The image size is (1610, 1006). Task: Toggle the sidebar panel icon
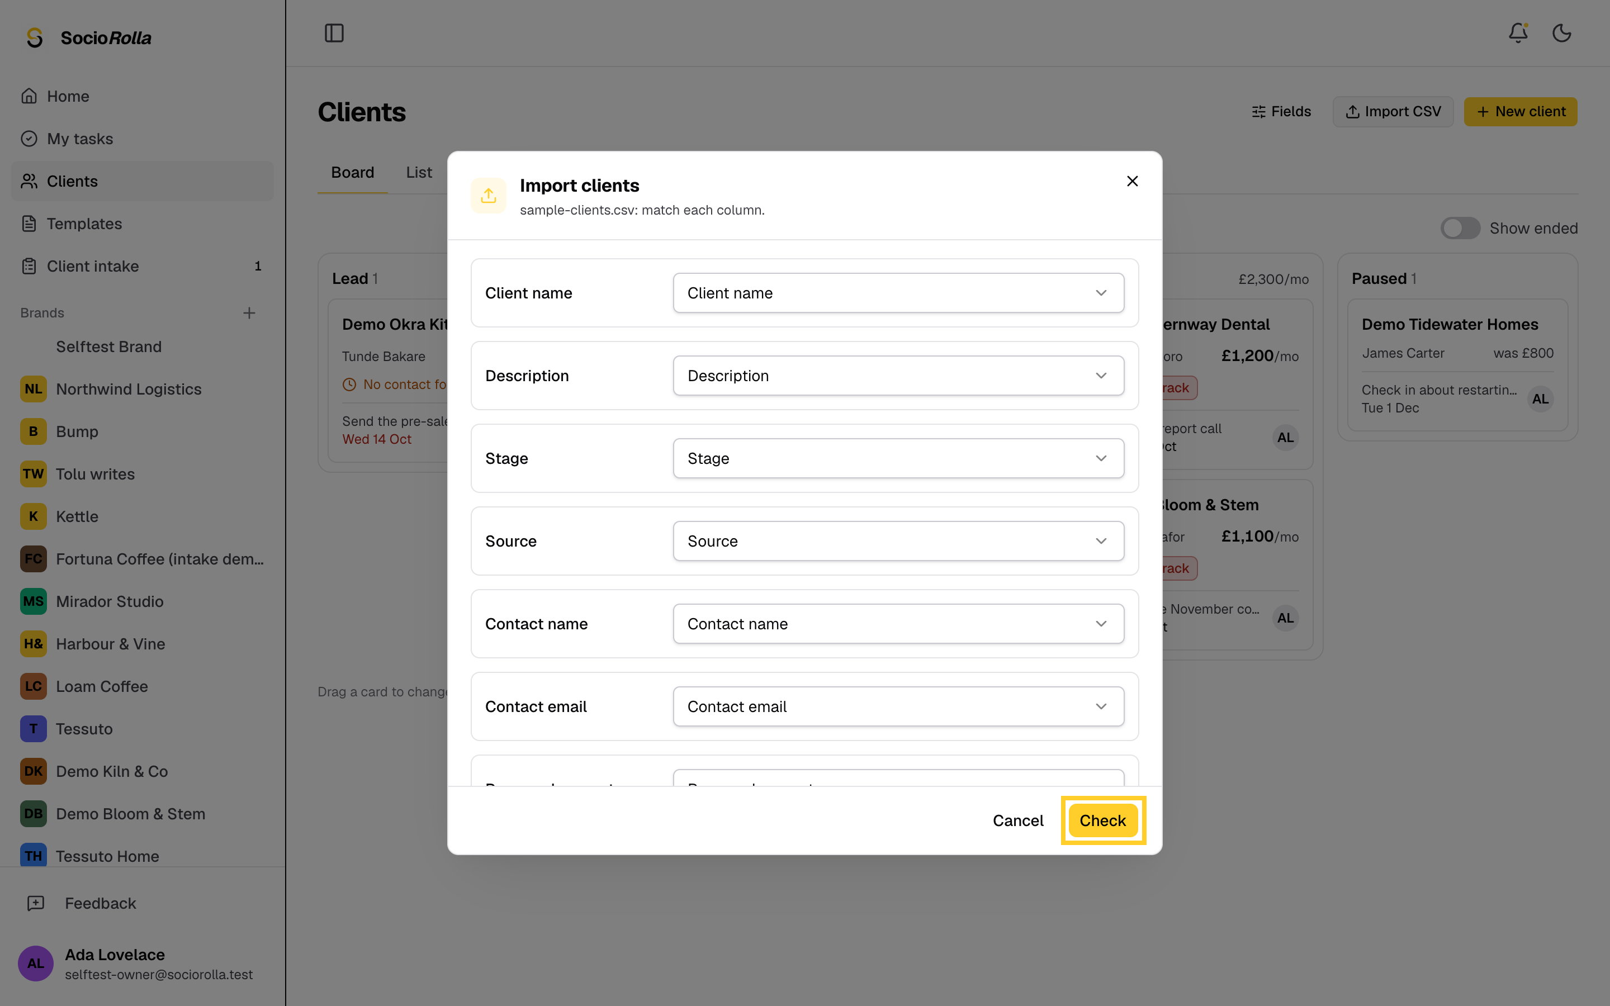tap(334, 34)
